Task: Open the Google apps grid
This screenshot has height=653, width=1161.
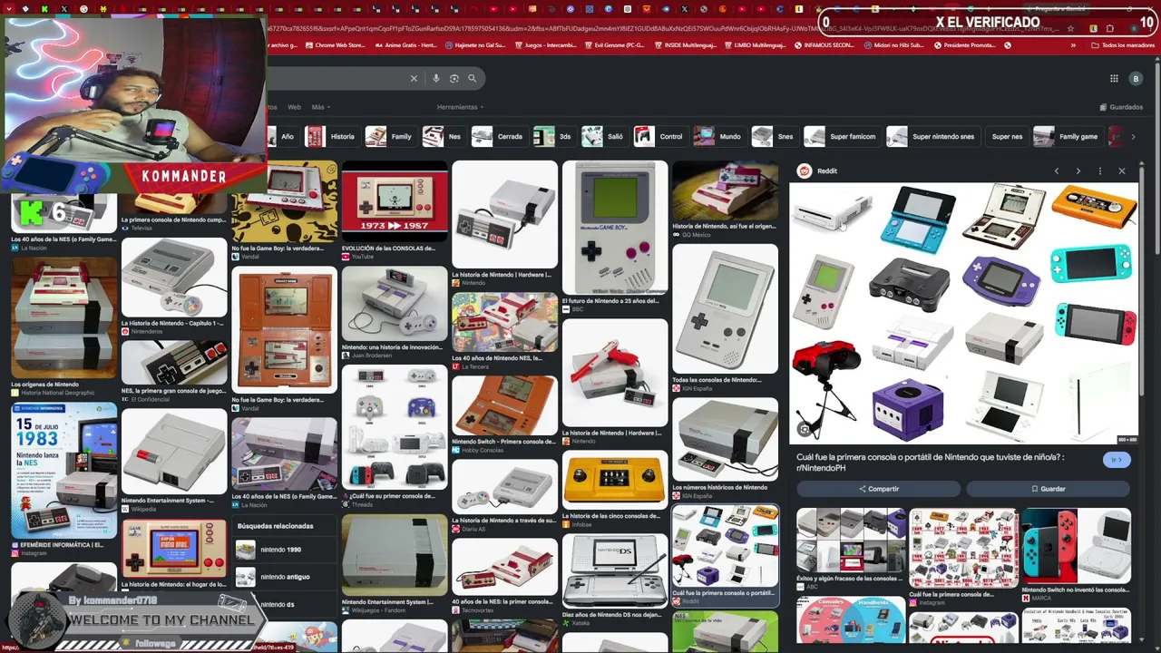Action: coord(1114,79)
